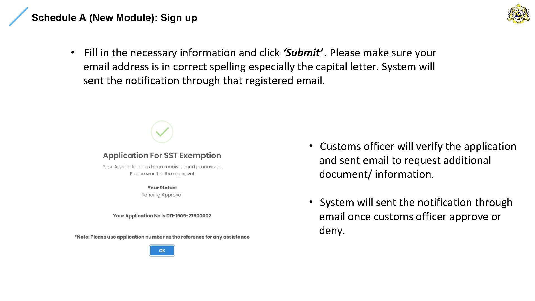Click 'sent the notification through that registered email.'
The image size is (535, 301).
(204, 81)
